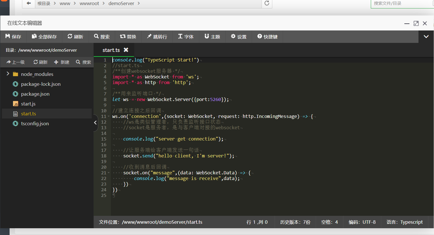
Task: Click the package-lock.json file icon
Action: pos(16,84)
